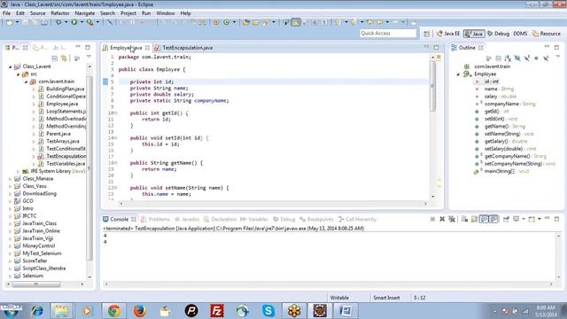Viewport: 567px width, 319px height.
Task: Switch to Java EE perspective
Action: pyautogui.click(x=448, y=34)
